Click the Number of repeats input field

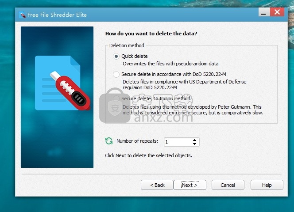click(182, 142)
